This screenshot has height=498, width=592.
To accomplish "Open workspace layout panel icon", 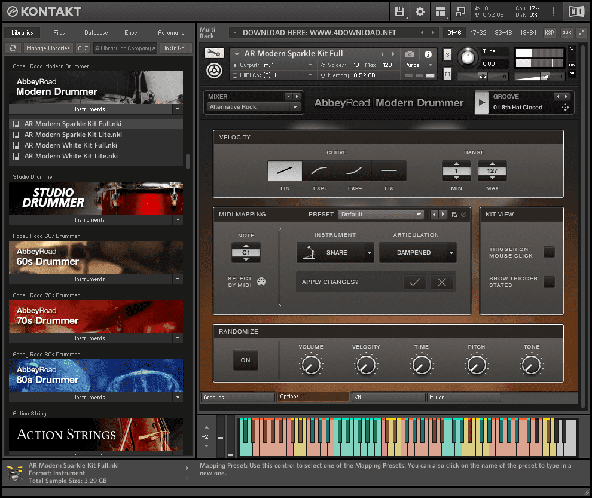I will click(440, 12).
